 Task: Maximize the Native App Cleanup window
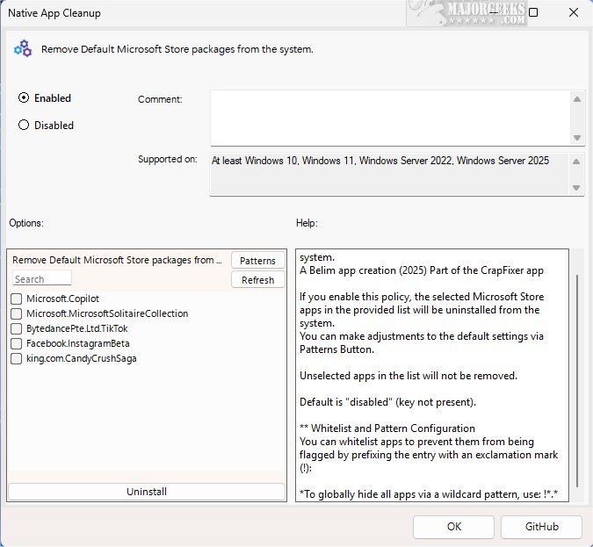coord(533,13)
